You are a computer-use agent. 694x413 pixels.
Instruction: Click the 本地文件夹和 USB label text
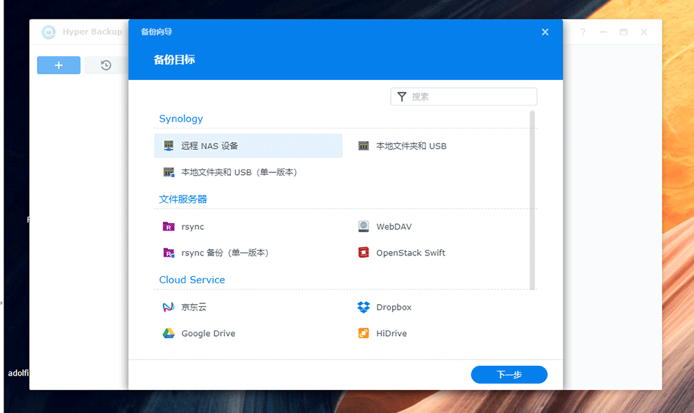pos(411,146)
